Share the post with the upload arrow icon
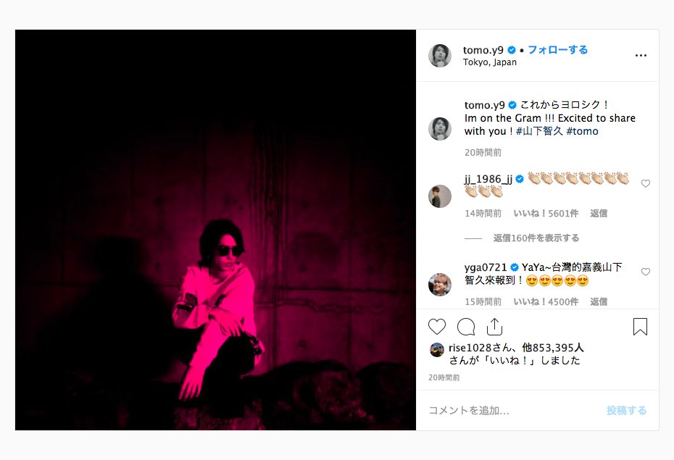 point(494,327)
